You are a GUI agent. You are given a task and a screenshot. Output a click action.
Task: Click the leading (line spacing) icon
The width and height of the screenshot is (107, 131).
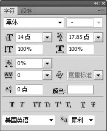(x=60, y=37)
